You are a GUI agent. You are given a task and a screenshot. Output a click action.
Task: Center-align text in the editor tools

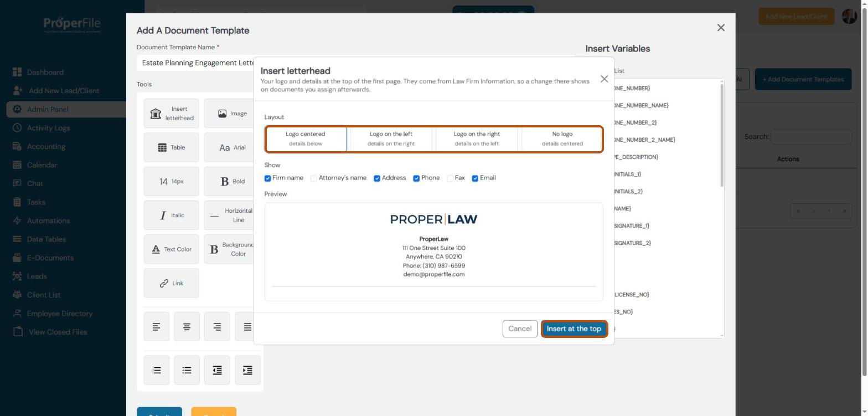187,327
